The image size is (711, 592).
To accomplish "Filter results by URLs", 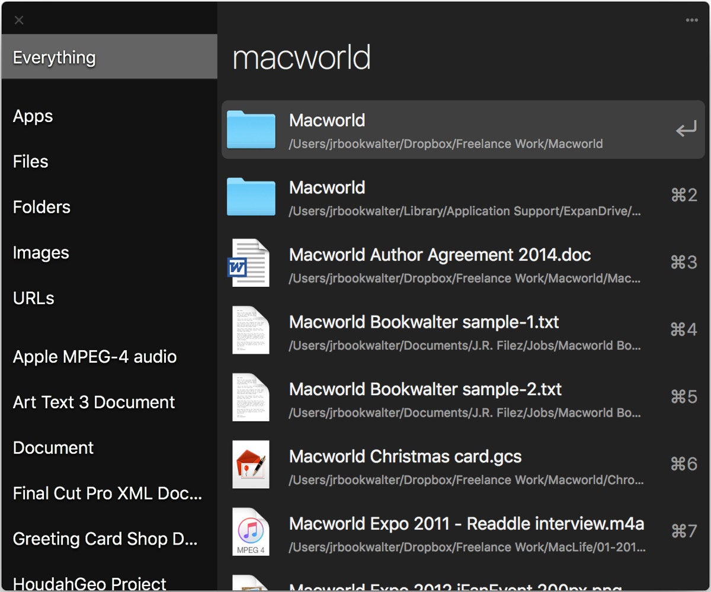I will 33,298.
